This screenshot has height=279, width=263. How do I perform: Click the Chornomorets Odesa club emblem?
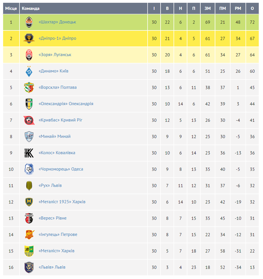tap(29, 169)
